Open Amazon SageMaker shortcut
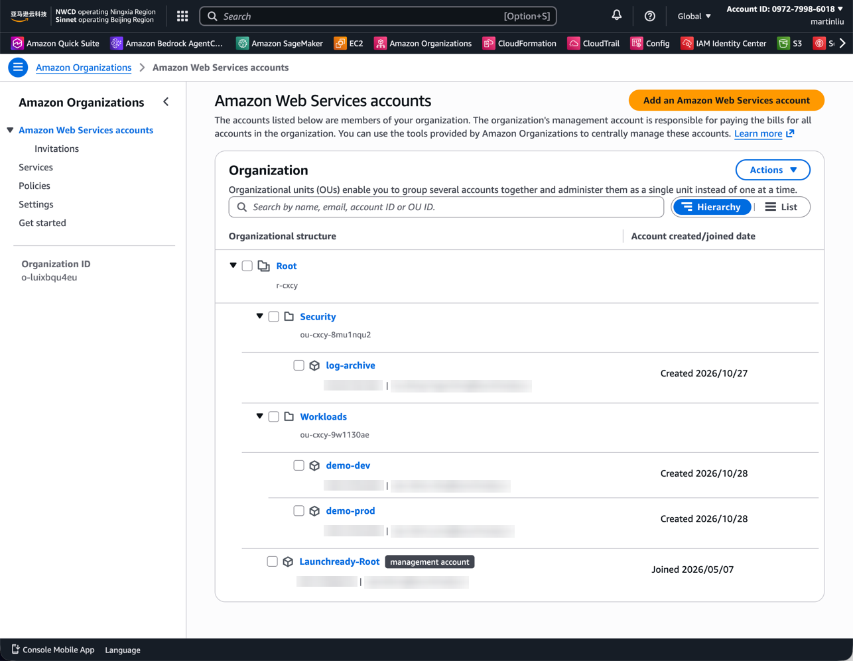853x661 pixels. click(x=279, y=43)
